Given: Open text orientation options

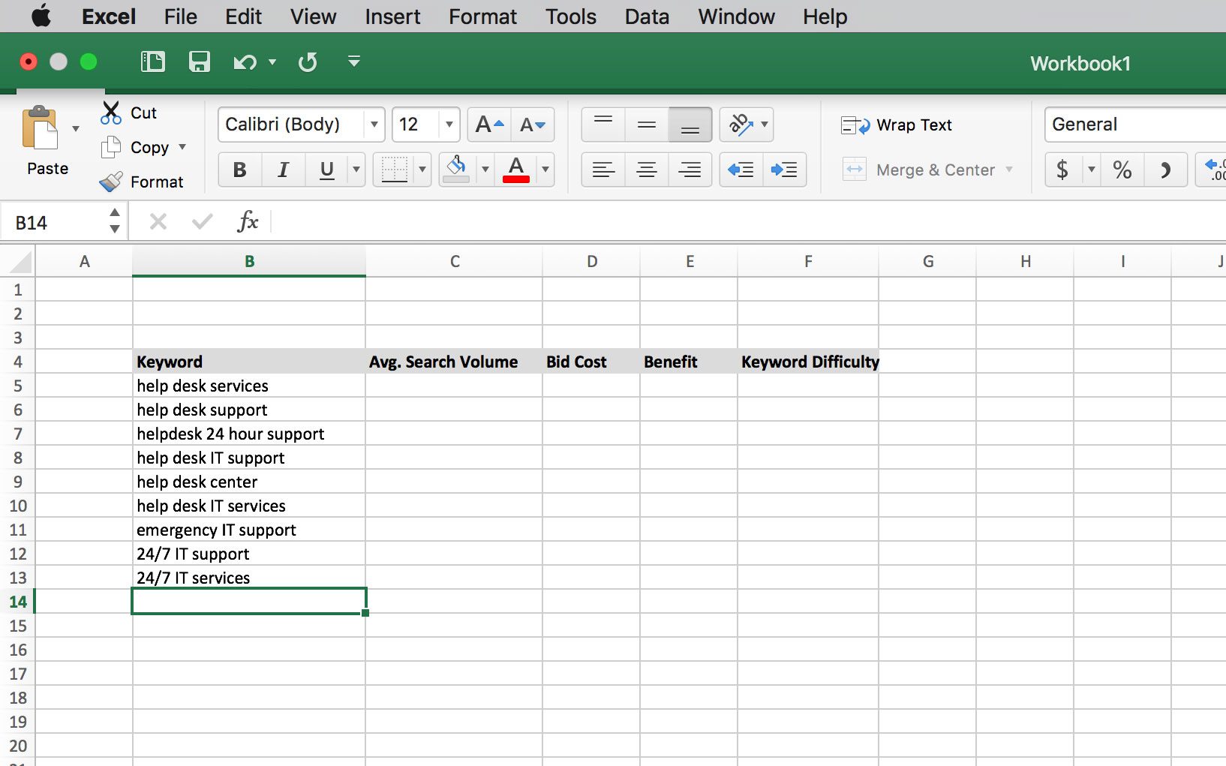Looking at the screenshot, I should 747,125.
